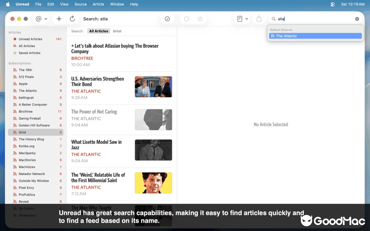Open the File menu

click(x=38, y=4)
